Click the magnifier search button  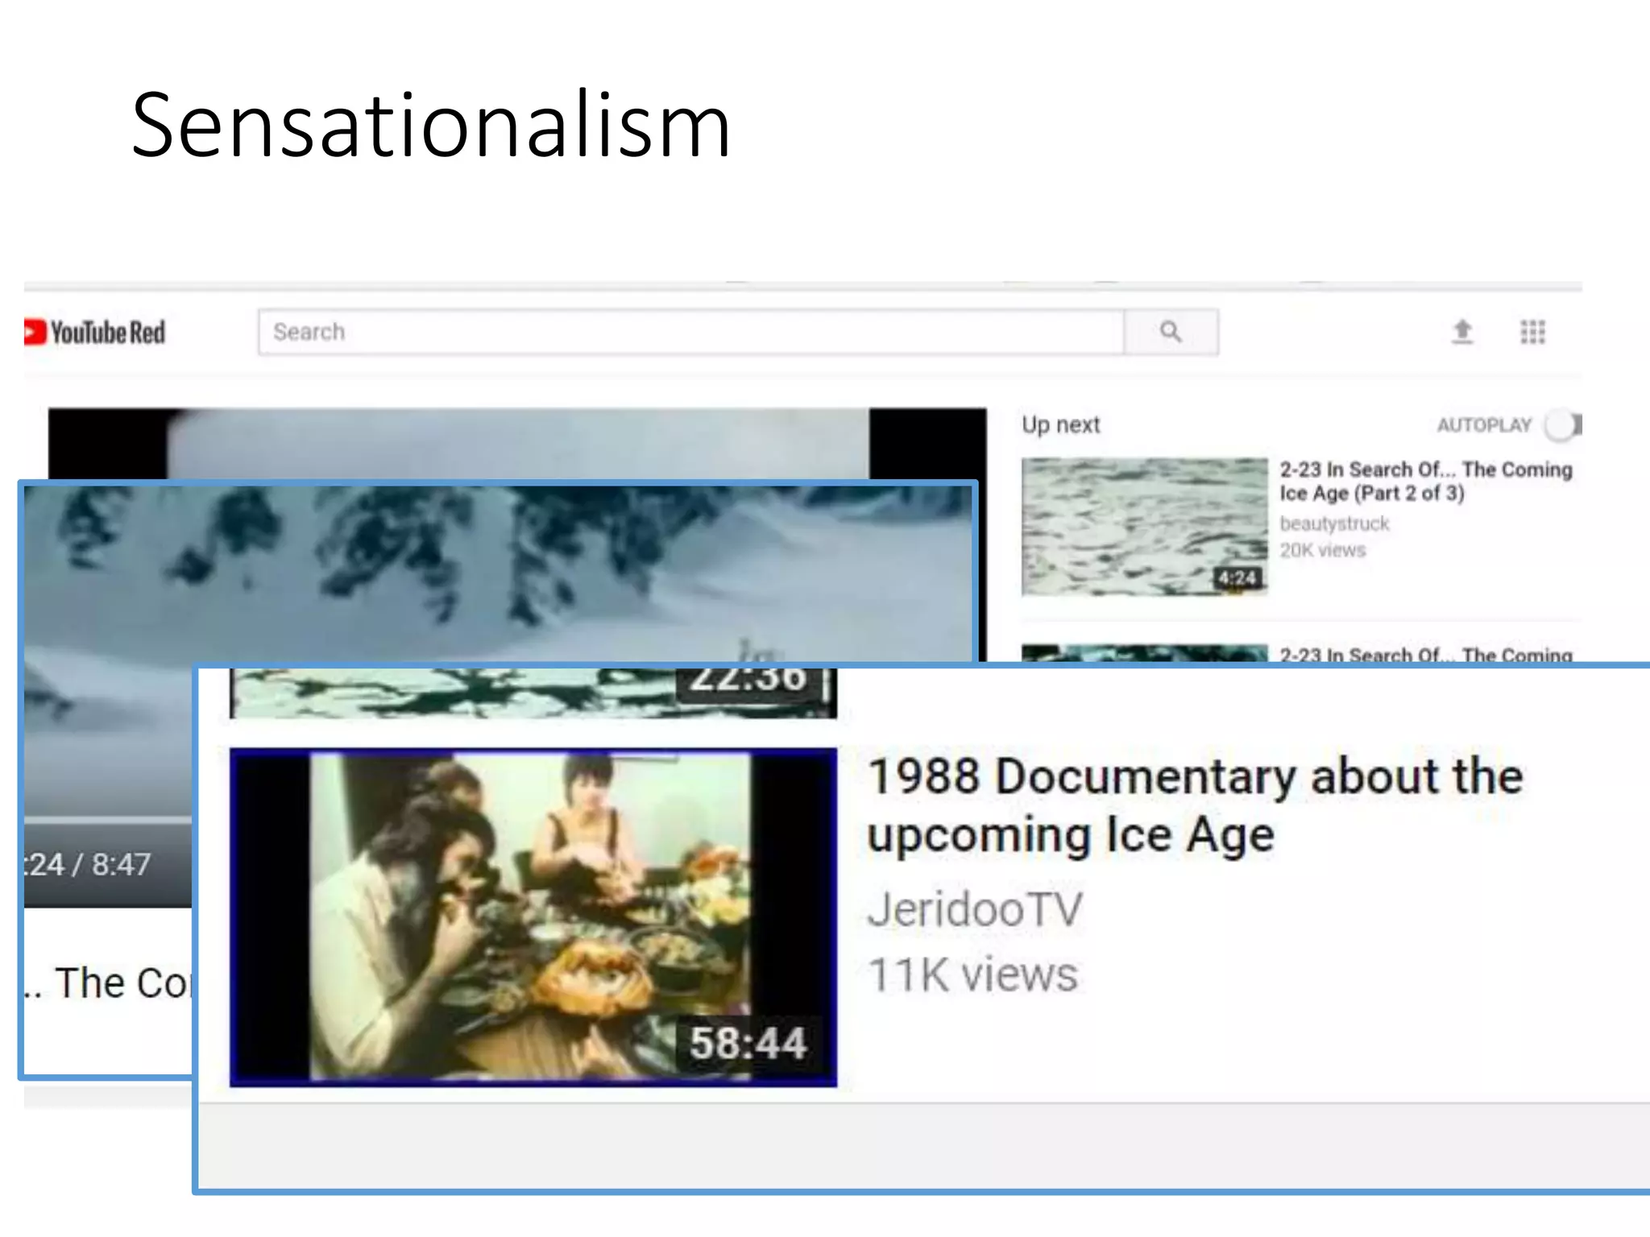click(1171, 332)
